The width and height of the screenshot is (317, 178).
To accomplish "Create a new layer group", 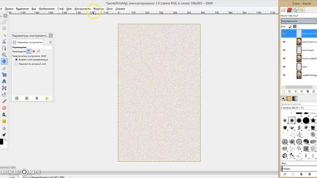I will pyautogui.click(x=289, y=91).
